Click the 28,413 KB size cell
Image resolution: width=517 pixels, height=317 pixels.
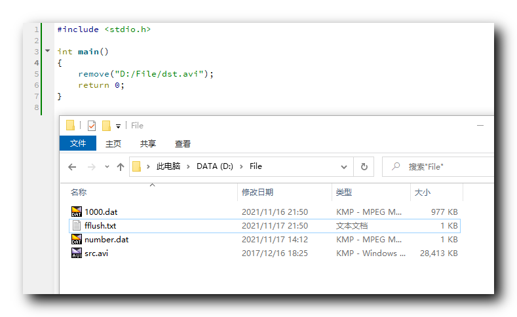439,253
